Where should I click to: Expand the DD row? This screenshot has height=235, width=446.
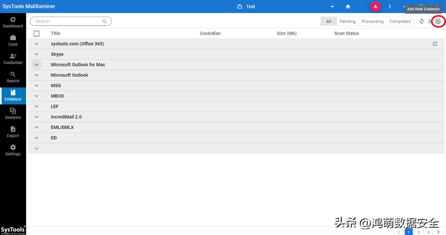tap(37, 138)
